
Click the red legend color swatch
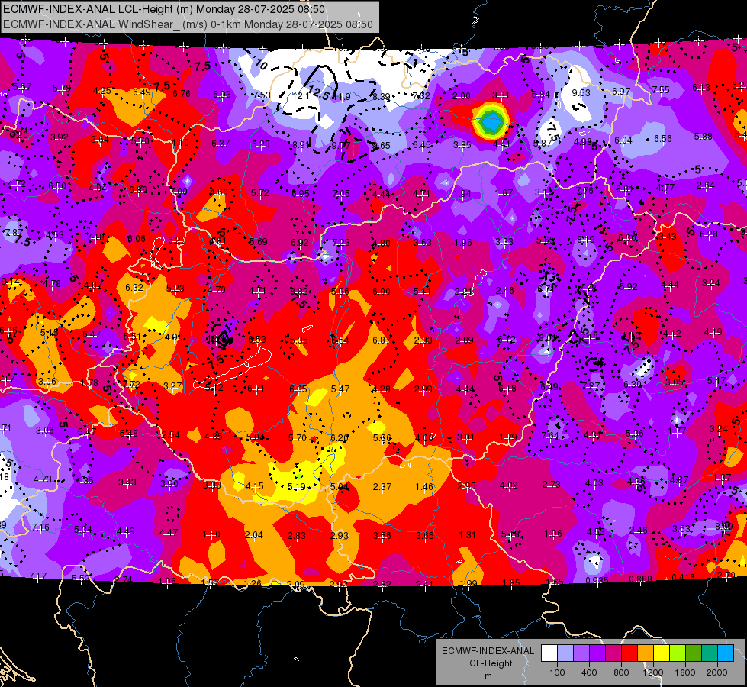click(629, 653)
